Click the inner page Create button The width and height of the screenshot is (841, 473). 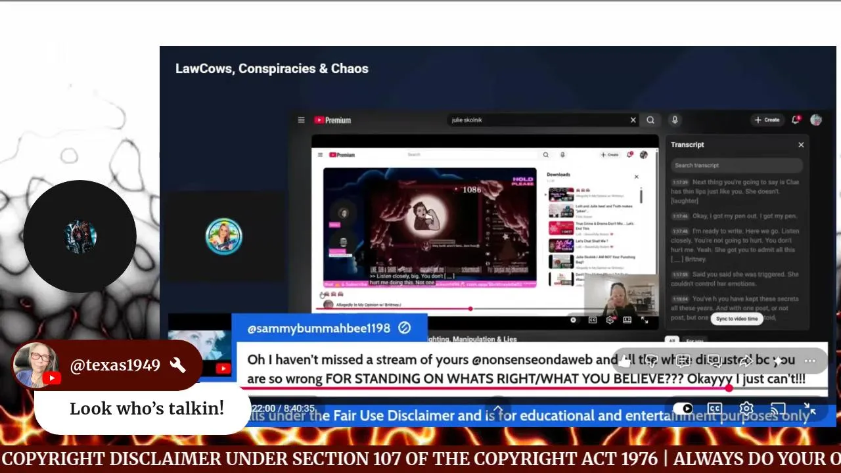click(609, 155)
